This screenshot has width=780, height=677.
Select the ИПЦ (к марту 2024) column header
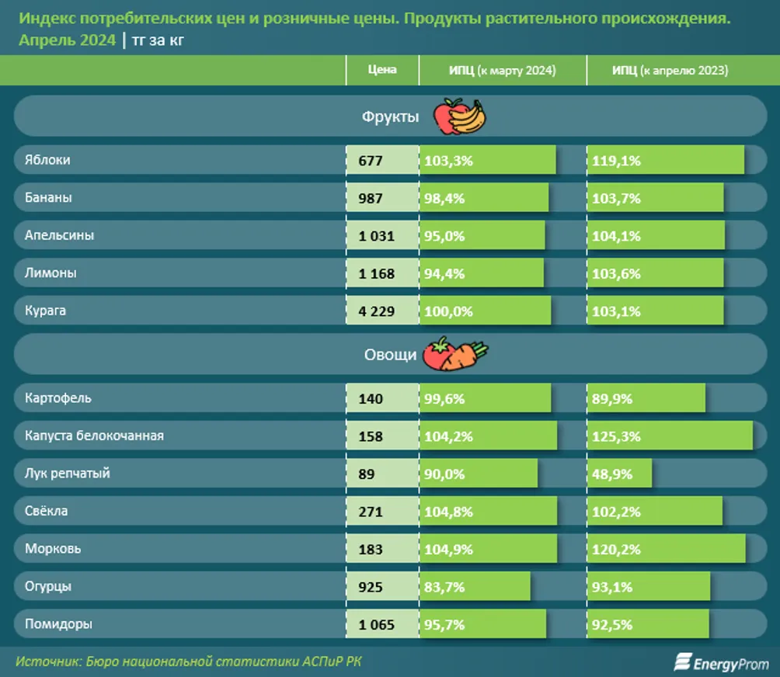(x=502, y=71)
